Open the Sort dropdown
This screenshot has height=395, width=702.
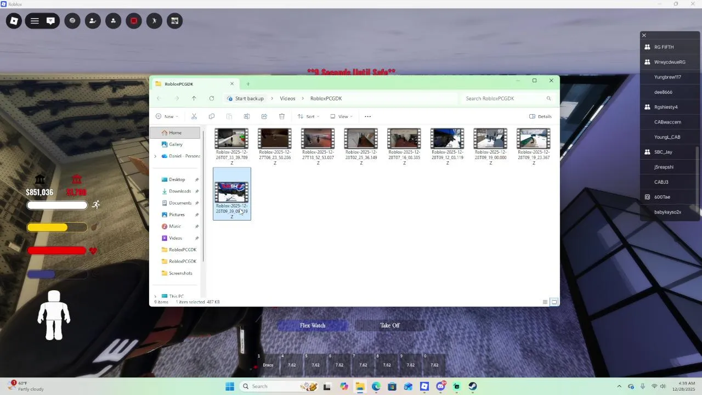[x=308, y=116]
